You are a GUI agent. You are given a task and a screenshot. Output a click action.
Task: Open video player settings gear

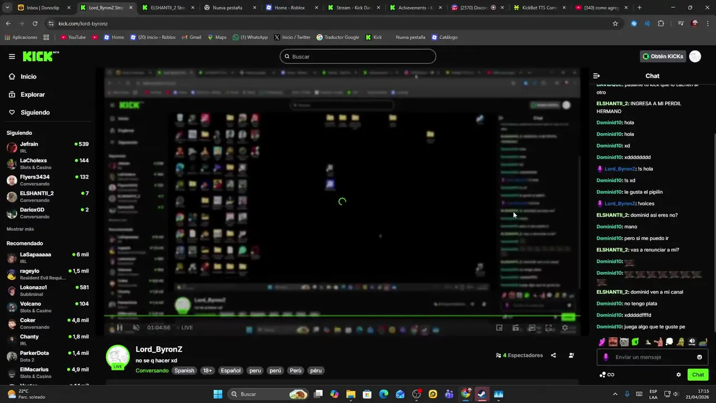click(x=565, y=328)
